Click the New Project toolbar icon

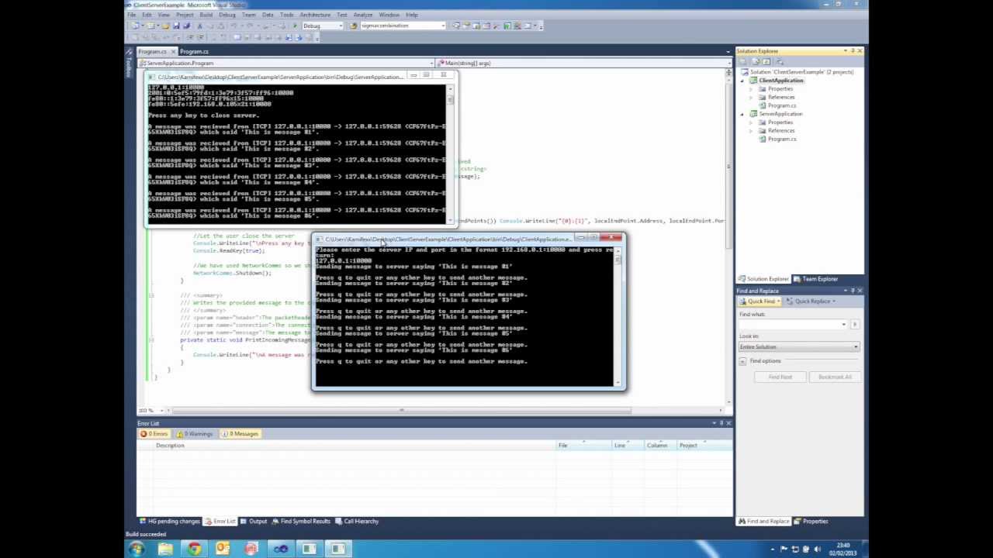[x=134, y=26]
